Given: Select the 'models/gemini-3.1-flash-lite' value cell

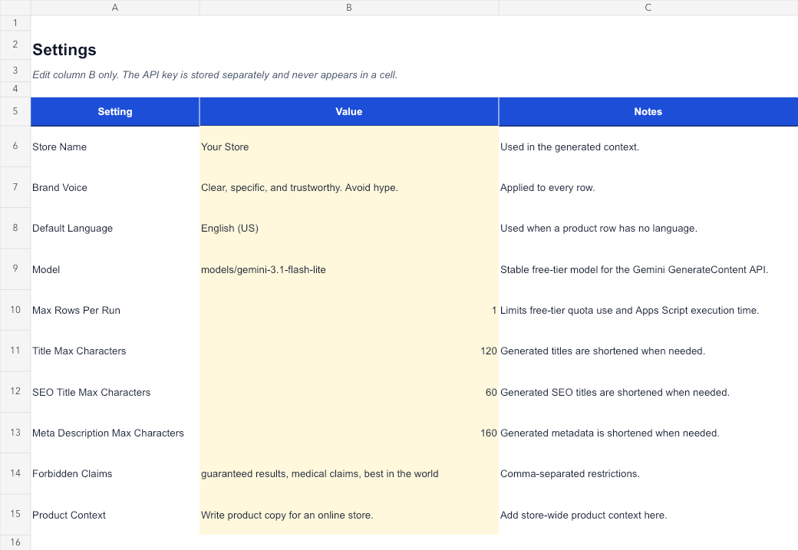Looking at the screenshot, I should (348, 269).
